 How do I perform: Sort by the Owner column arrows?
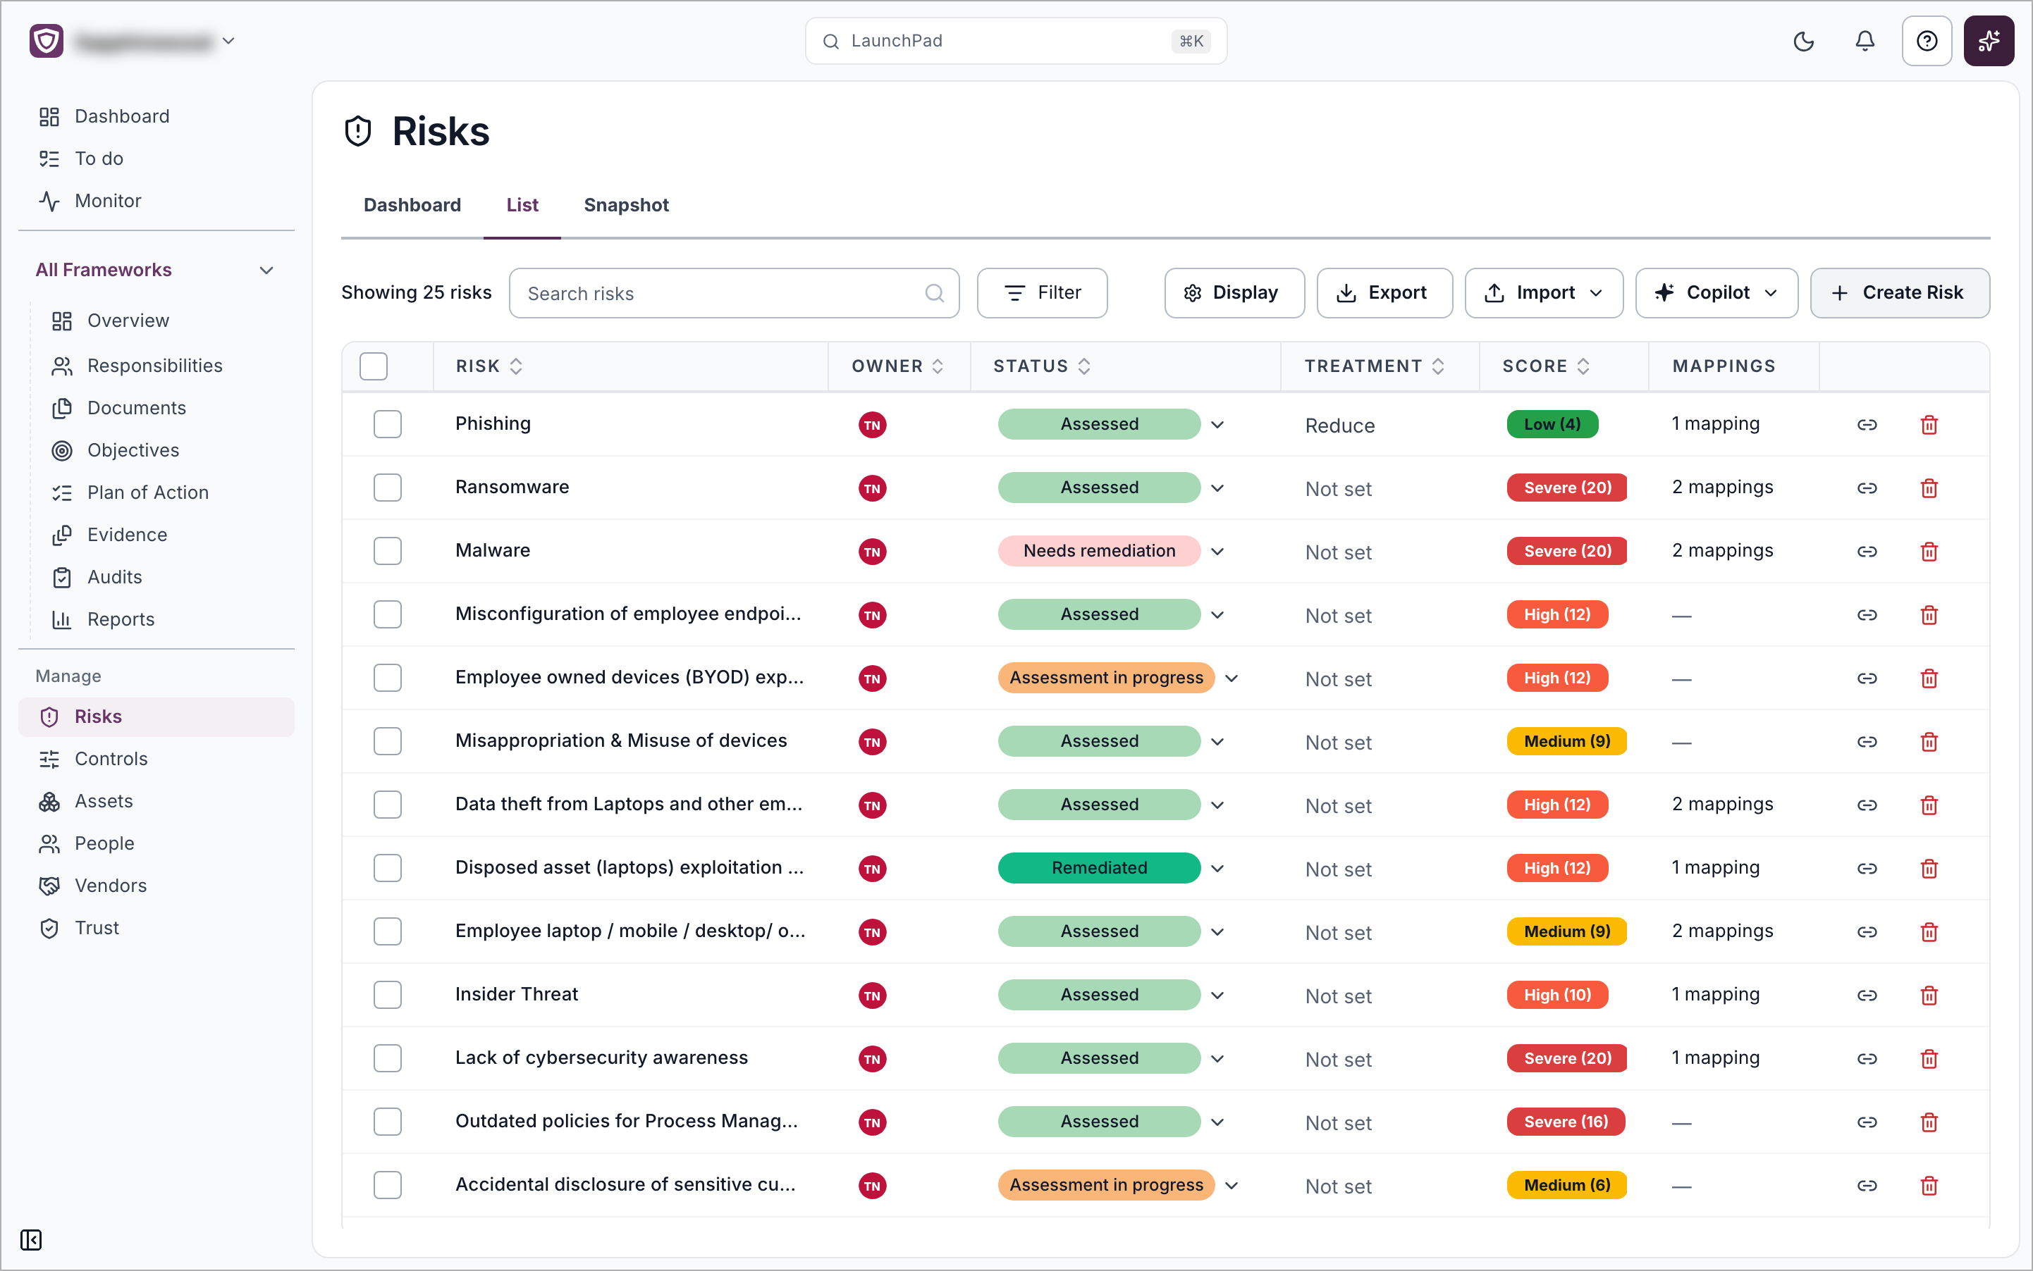[937, 366]
